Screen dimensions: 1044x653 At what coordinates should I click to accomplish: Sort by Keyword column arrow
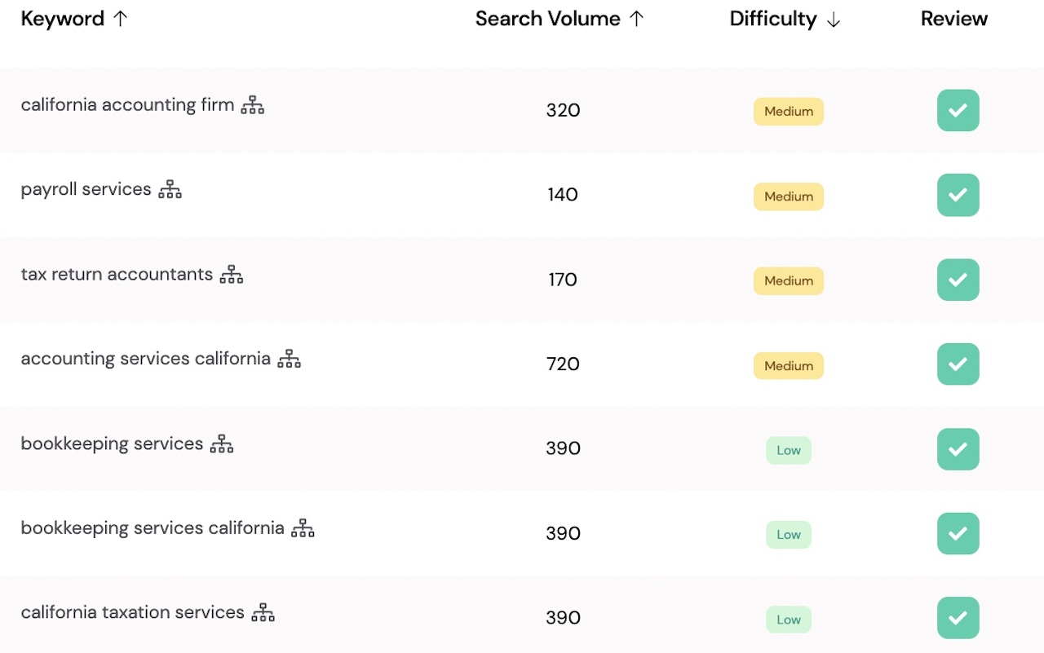120,19
